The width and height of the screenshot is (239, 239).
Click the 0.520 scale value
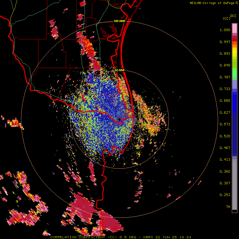(x=225, y=136)
